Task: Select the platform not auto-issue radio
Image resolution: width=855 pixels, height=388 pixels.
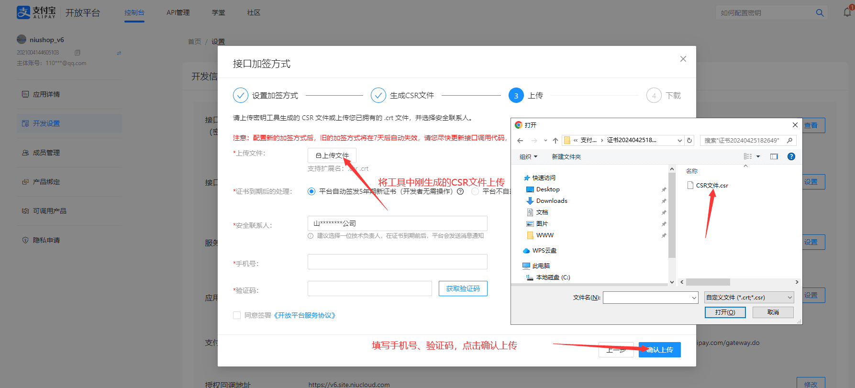Action: click(x=475, y=191)
